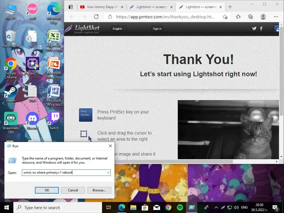Image resolution: width=284 pixels, height=213 pixels.
Task: Open the Favorites list in Edge
Action: click(238, 17)
